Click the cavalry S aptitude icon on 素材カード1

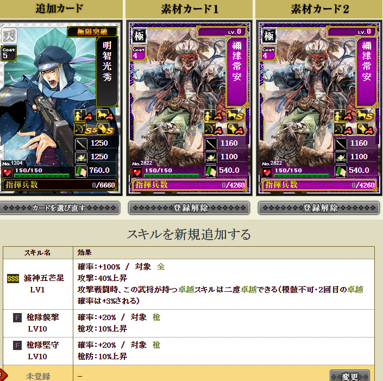pos(235,115)
